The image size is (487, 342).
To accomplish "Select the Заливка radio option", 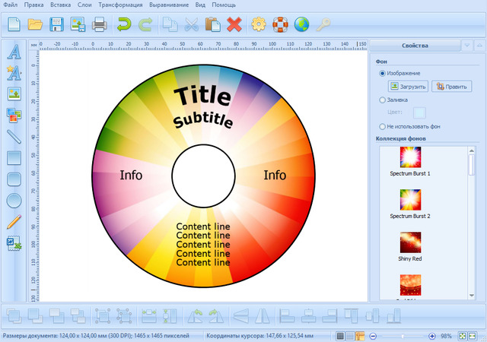I will [x=382, y=100].
